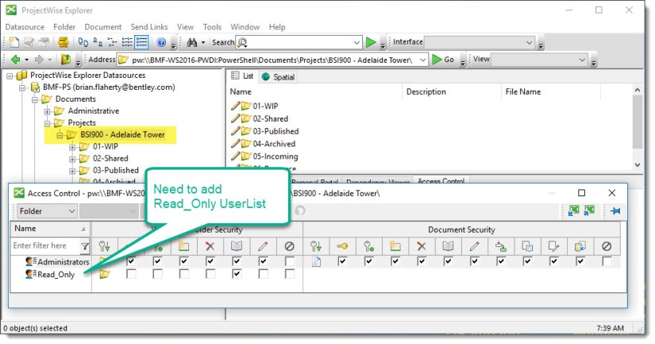Open the Search field dropdown arrow
This screenshot has height=344, width=655.
point(356,42)
